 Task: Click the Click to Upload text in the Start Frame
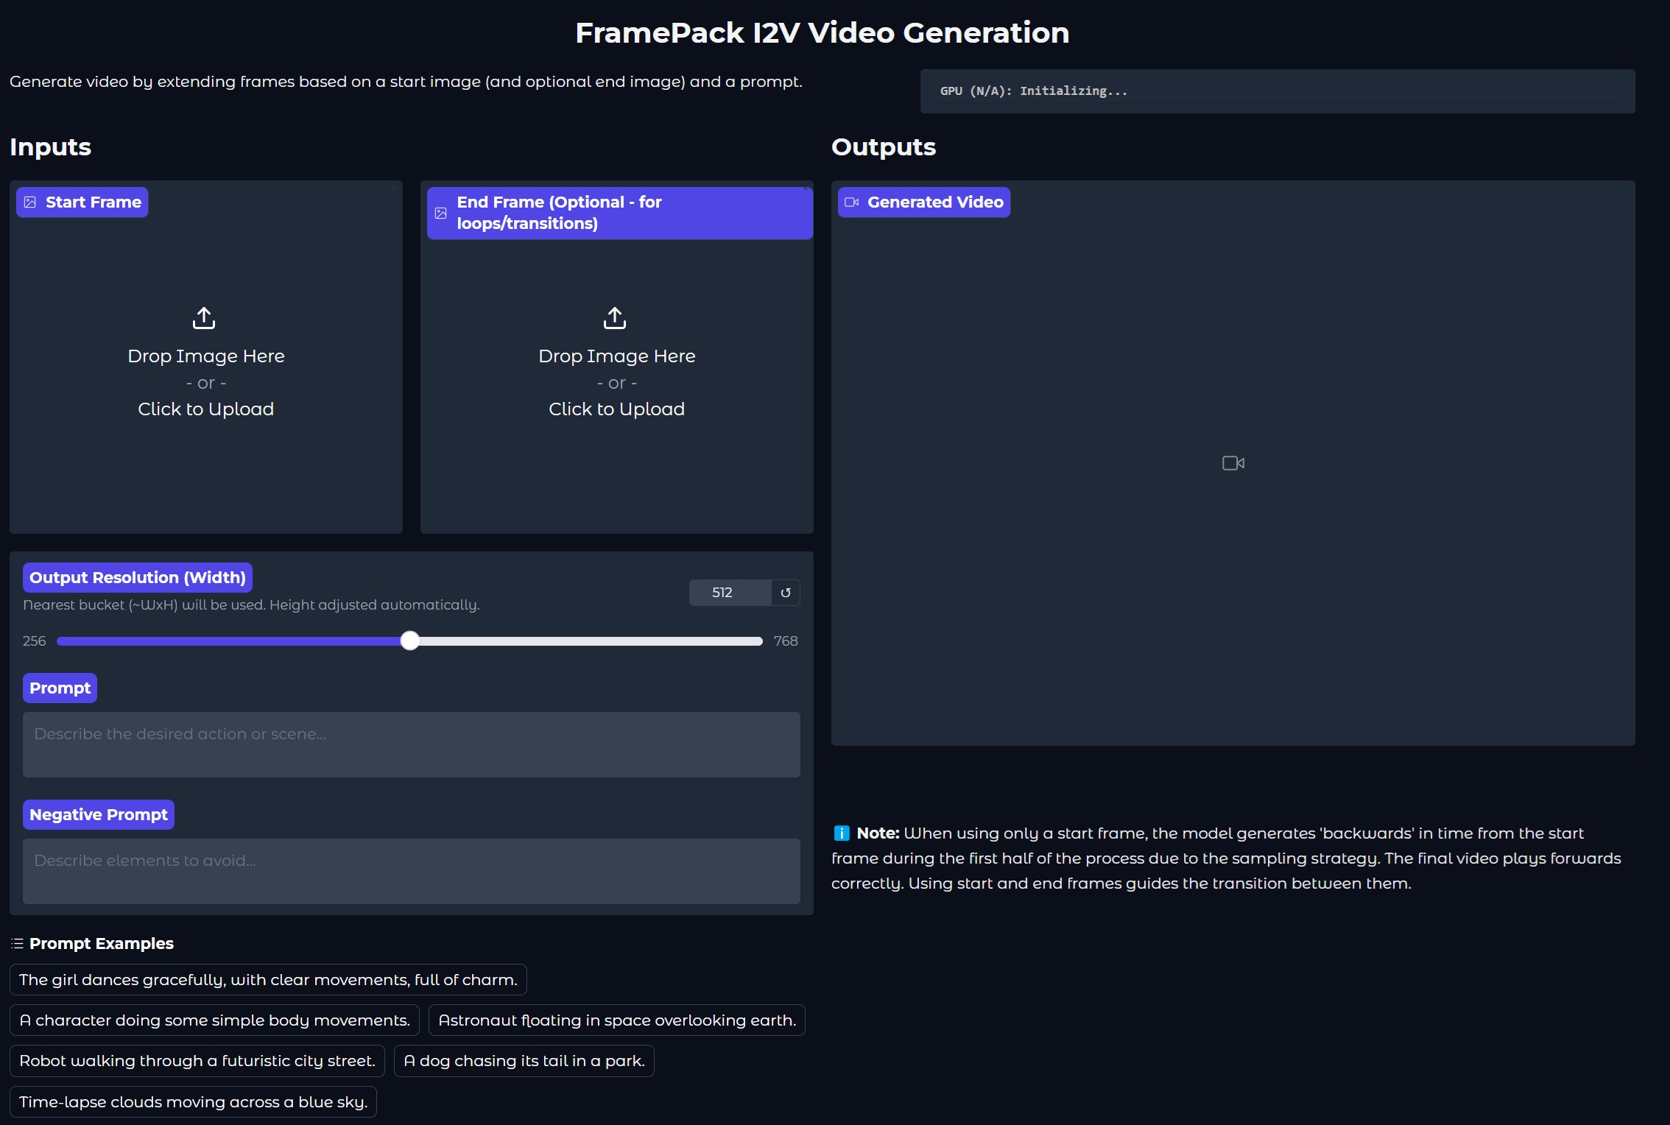click(205, 409)
